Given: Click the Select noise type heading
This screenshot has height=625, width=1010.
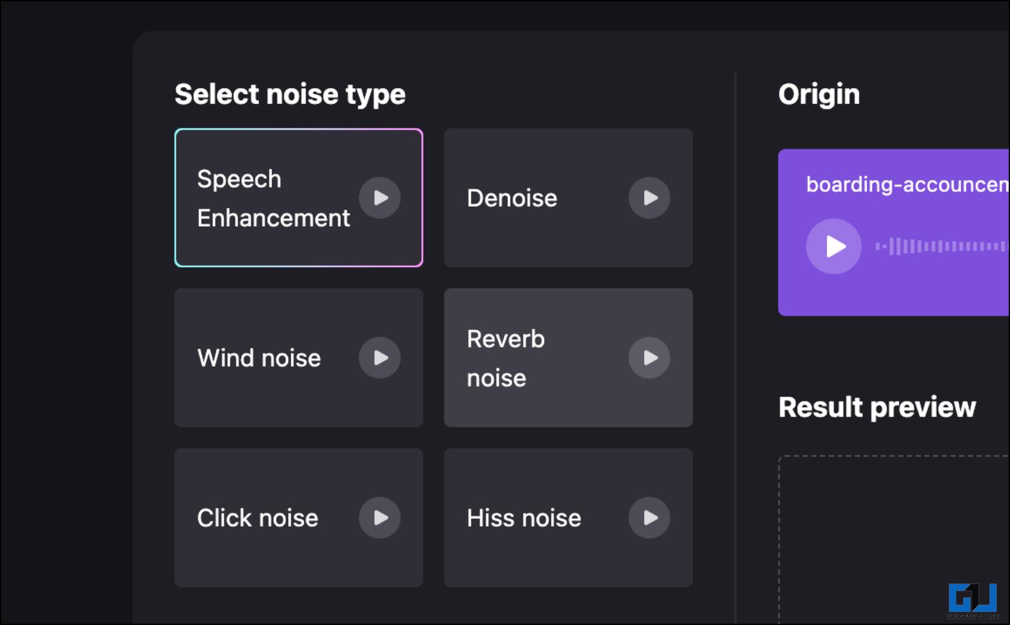Looking at the screenshot, I should pyautogui.click(x=290, y=94).
